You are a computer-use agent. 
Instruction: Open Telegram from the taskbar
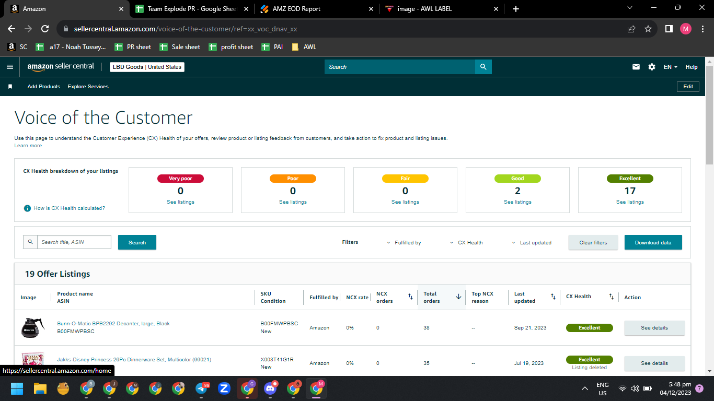click(202, 388)
